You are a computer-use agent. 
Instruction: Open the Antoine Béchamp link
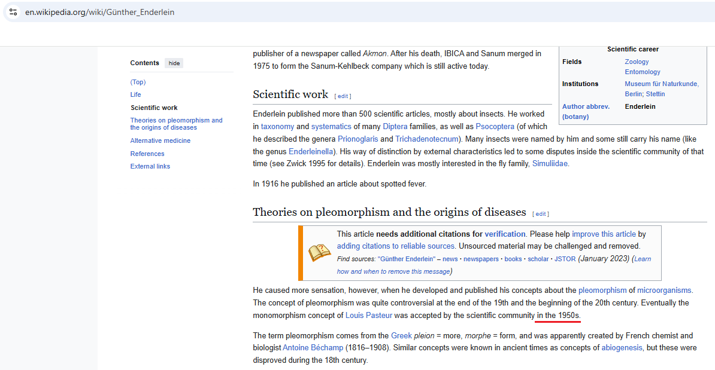point(313,348)
